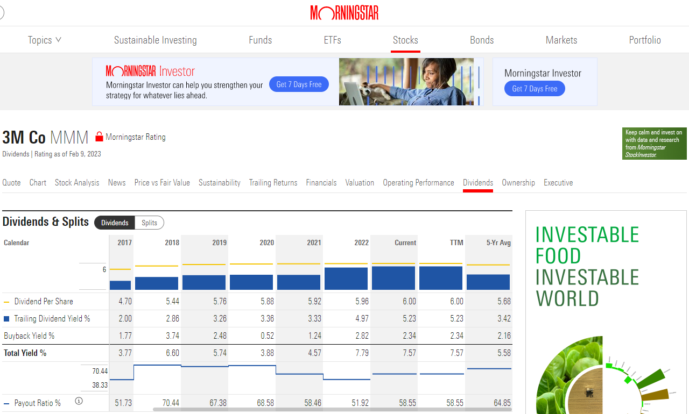Click the 3M Co company name heading
Image resolution: width=689 pixels, height=414 pixels.
click(24, 138)
